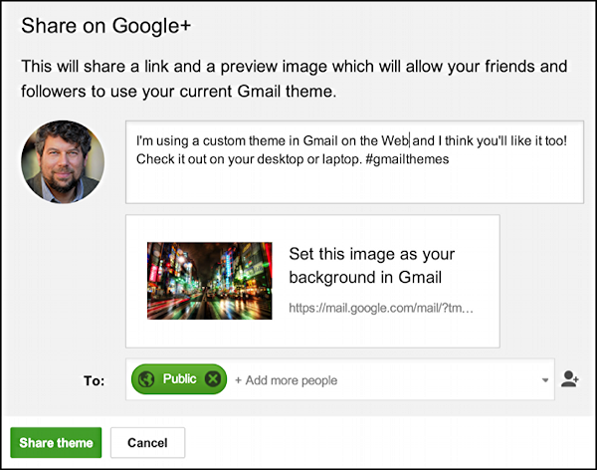597x470 pixels.
Task: Click the To: label
Action: (95, 380)
